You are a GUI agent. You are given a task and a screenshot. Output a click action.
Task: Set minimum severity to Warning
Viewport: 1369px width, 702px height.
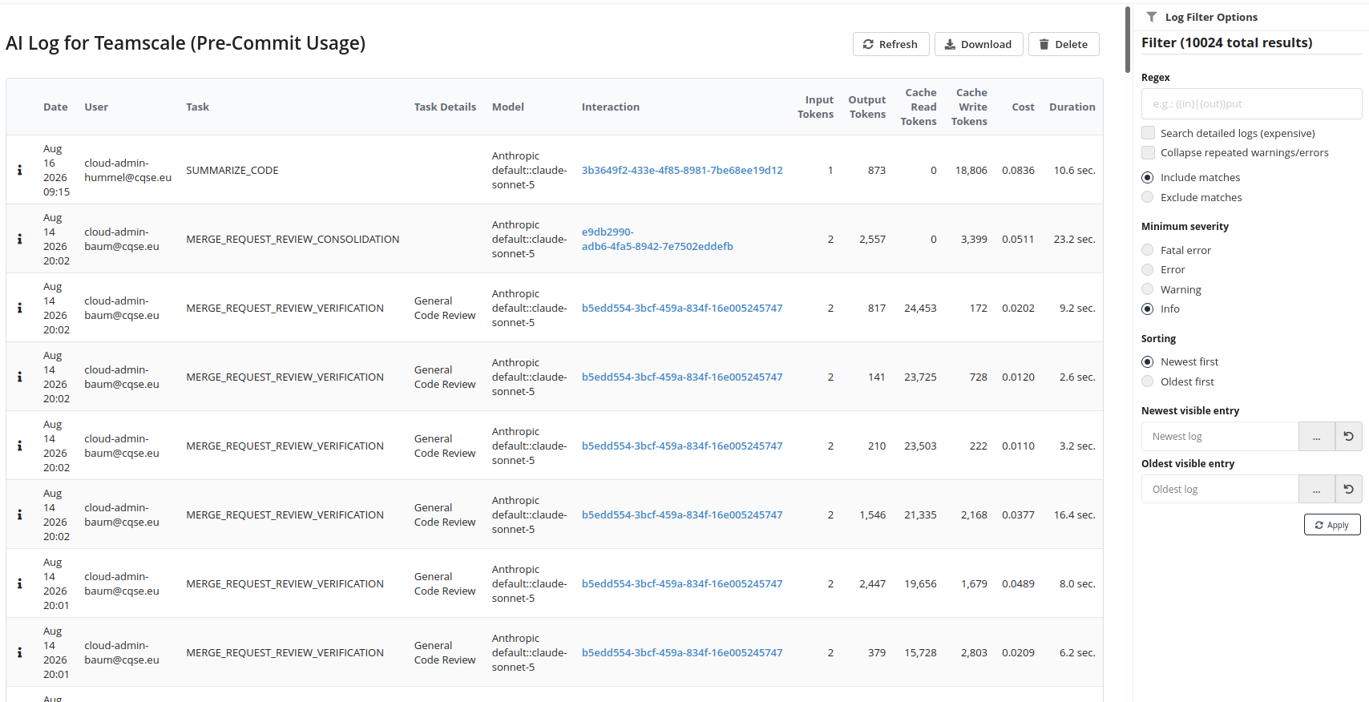point(1148,289)
